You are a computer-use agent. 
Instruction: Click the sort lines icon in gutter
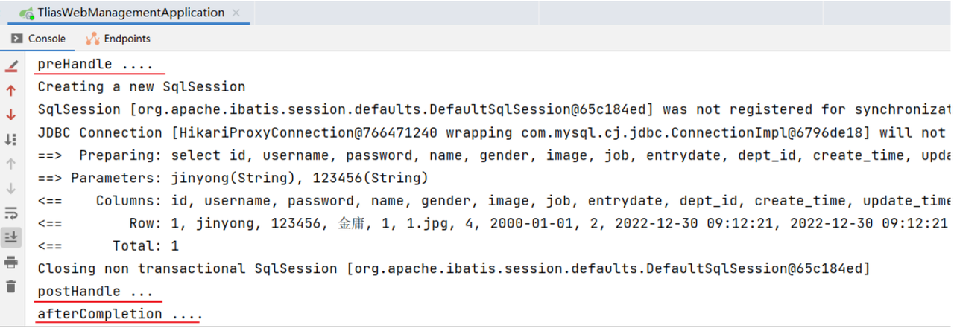pyautogui.click(x=11, y=139)
